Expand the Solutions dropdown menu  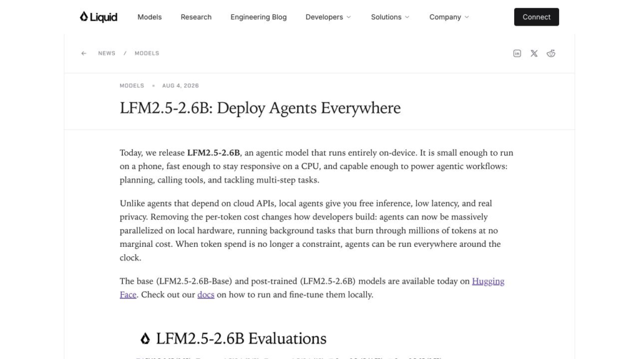tap(390, 17)
